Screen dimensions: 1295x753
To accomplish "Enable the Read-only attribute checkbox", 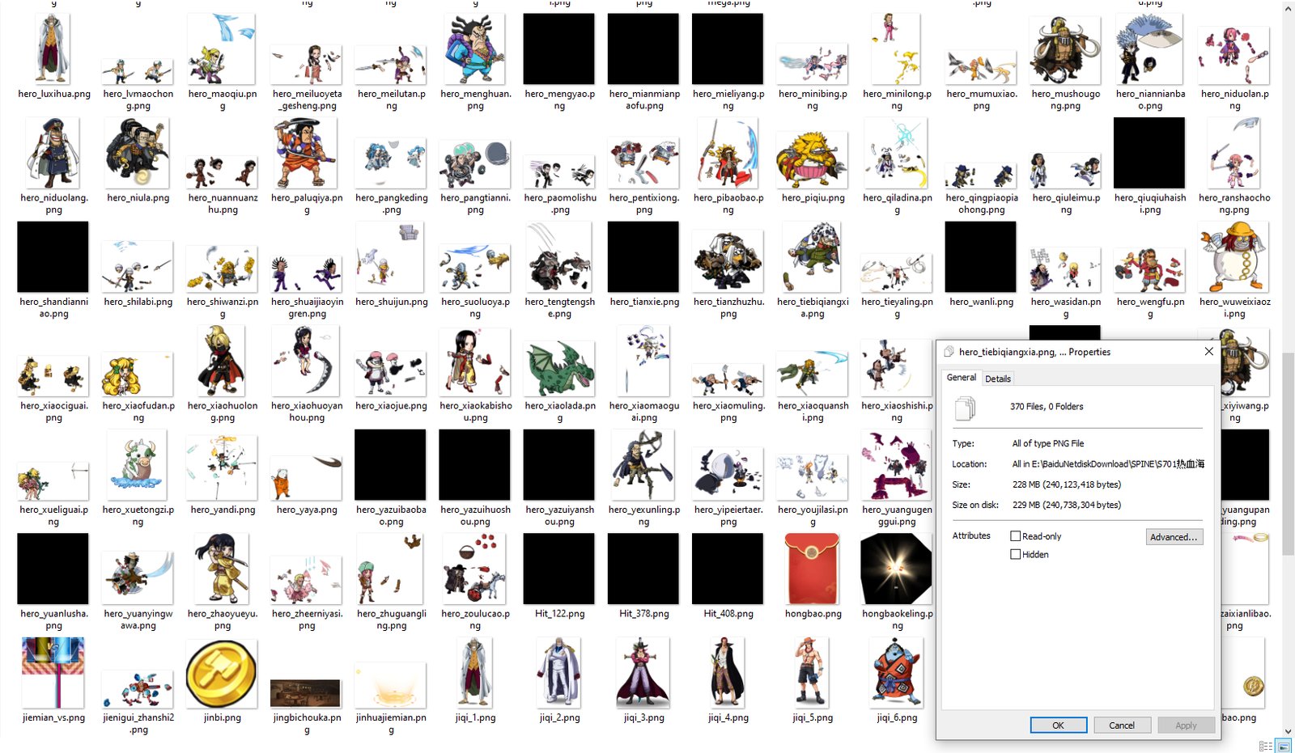I will [1015, 536].
